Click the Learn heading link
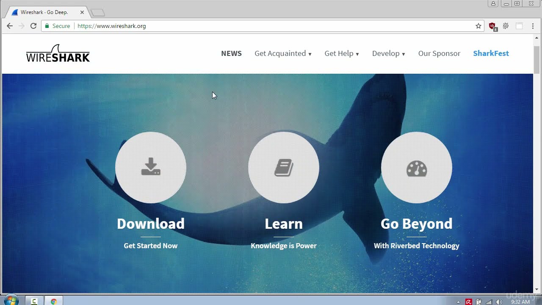 click(x=284, y=224)
